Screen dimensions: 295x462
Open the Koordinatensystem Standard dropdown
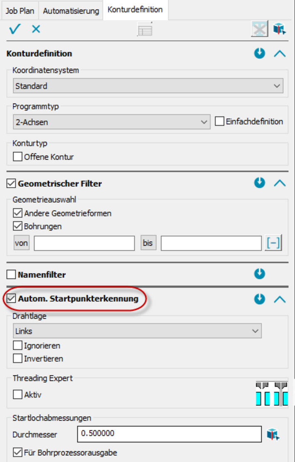click(148, 86)
